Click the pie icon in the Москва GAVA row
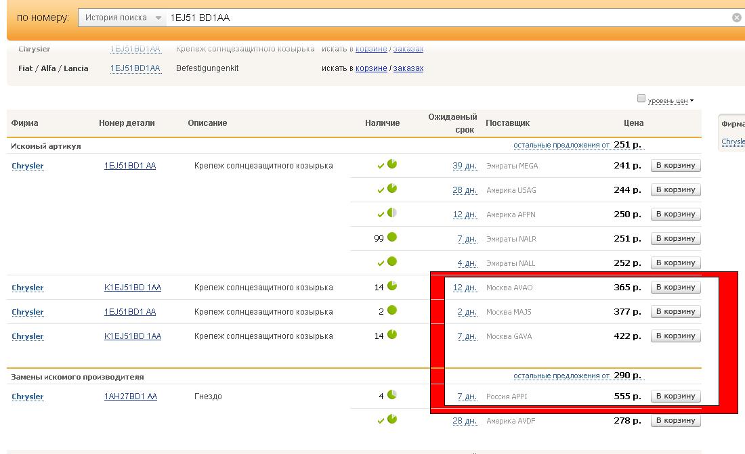The height and width of the screenshot is (454, 745). point(392,334)
